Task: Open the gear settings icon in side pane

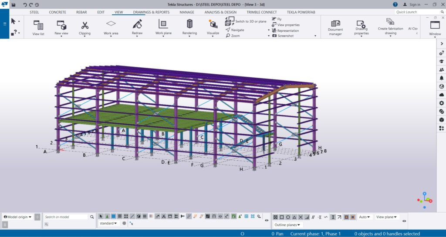Action: tap(442, 103)
